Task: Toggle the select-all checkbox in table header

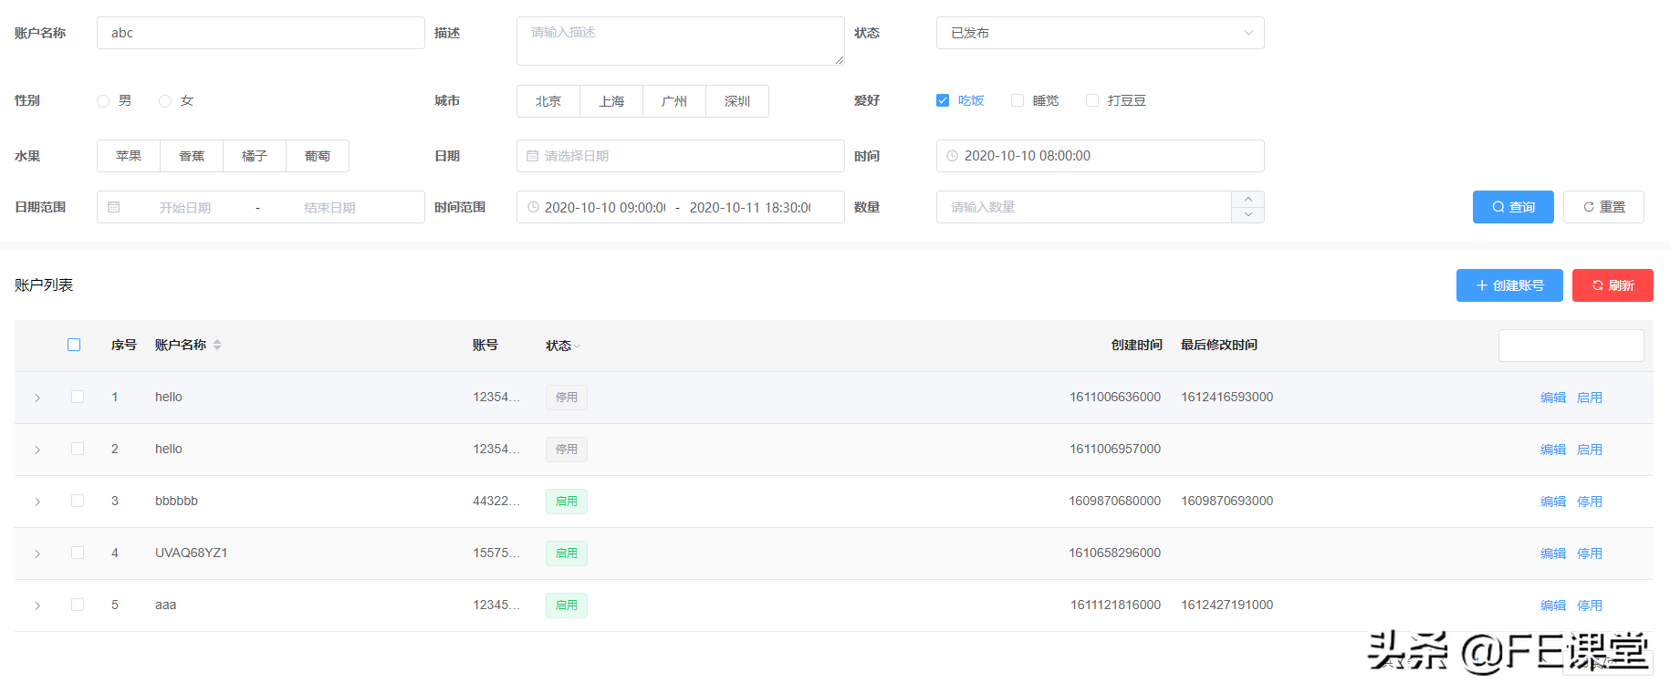Action: (74, 345)
